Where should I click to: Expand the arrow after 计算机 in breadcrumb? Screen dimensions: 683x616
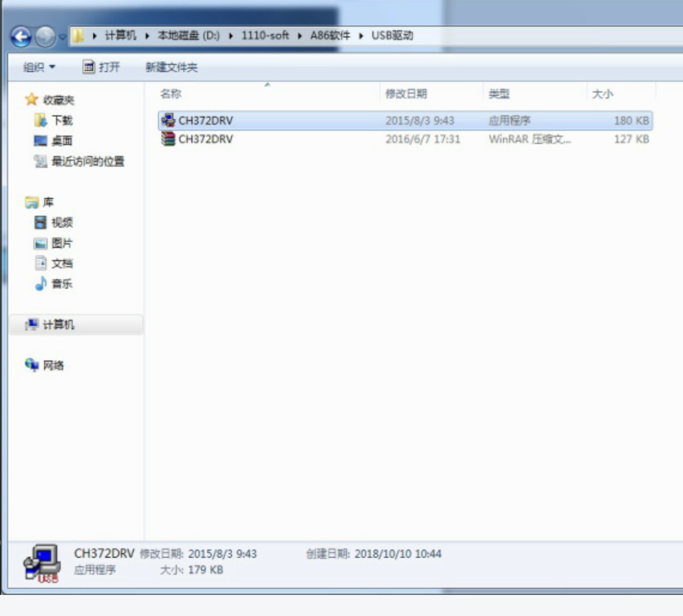tap(147, 36)
